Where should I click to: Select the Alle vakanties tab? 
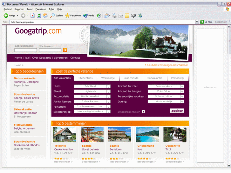[62, 78]
